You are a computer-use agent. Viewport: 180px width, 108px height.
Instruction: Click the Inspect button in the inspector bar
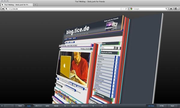(x=9, y=106)
